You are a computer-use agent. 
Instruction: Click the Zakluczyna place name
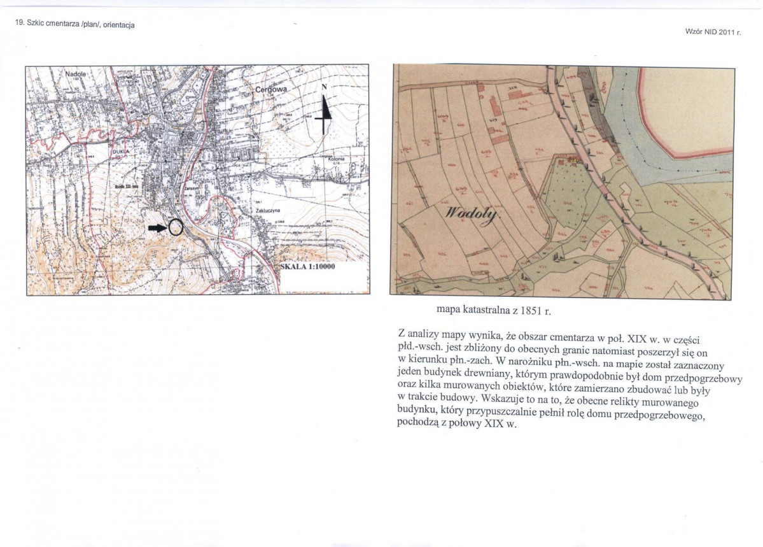click(267, 210)
